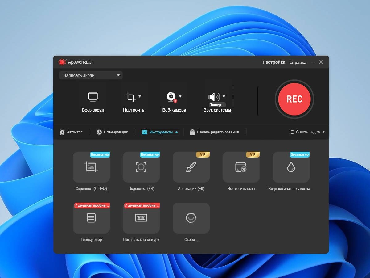This screenshot has width=370, height=278.
Task: Click the Планировщик text label
Action: [116, 132]
